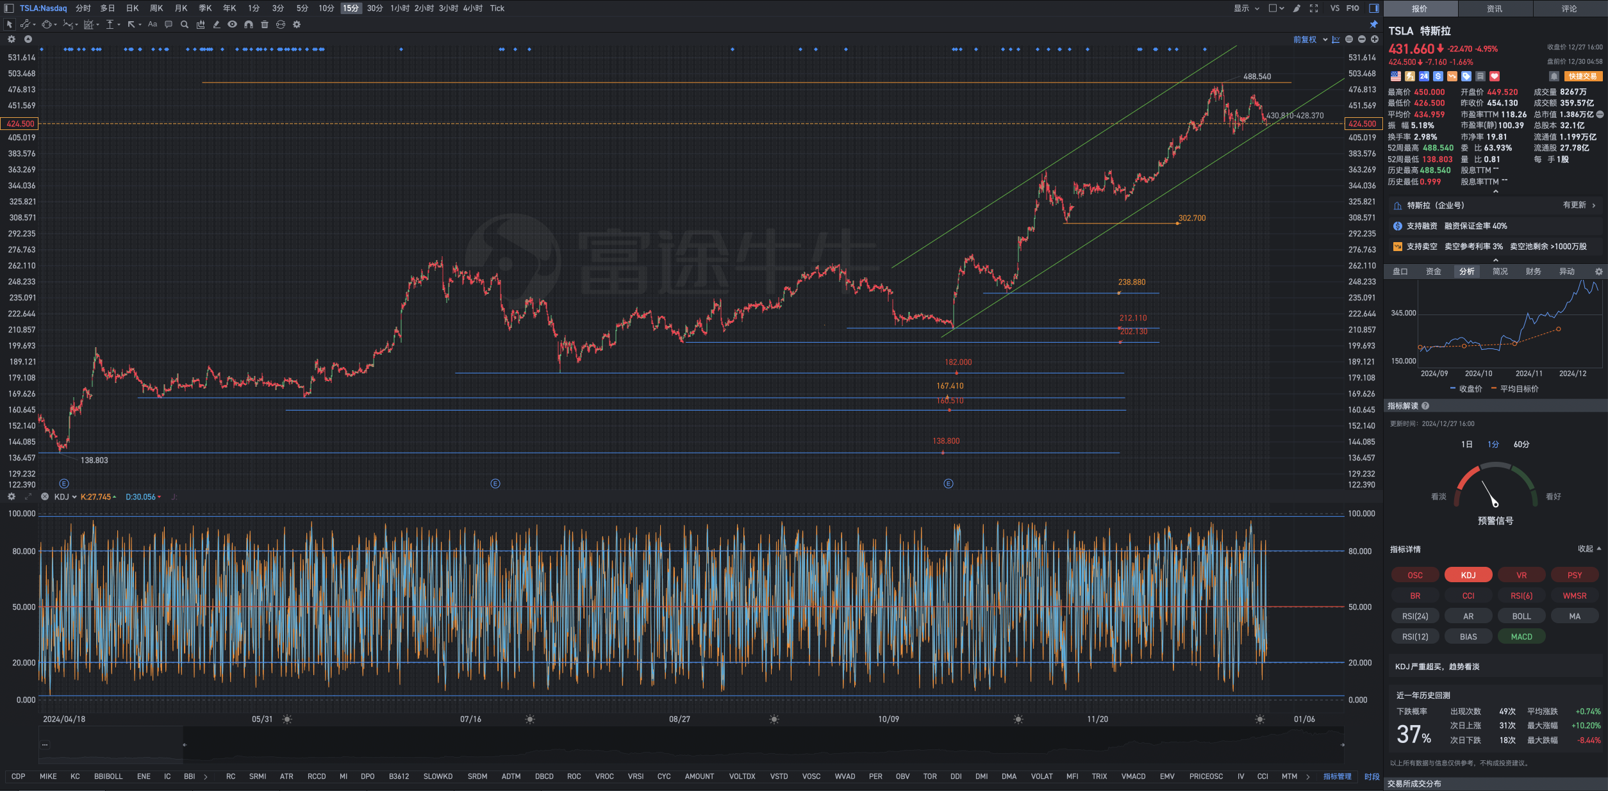This screenshot has width=1608, height=791.
Task: Show more indicators with right chevron after BBI
Action: point(206,776)
